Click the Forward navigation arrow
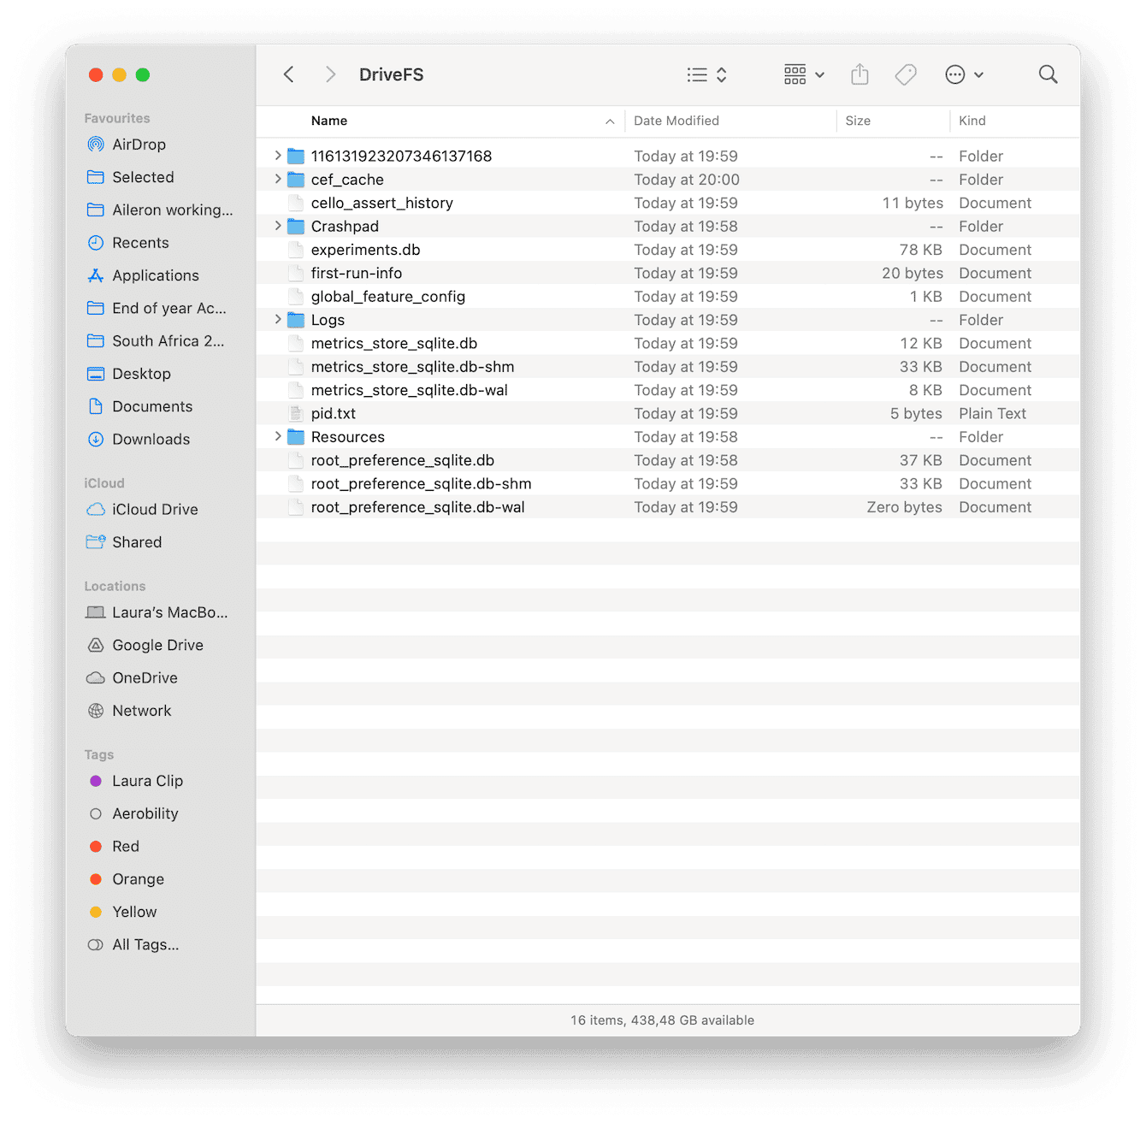Viewport: 1146px width, 1123px height. [x=330, y=74]
